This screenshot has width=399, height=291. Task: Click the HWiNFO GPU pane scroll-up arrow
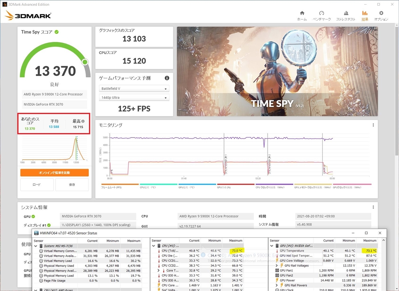(383, 240)
